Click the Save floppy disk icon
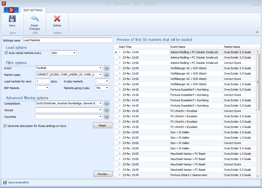This screenshot has width=262, height=188. pyautogui.click(x=12, y=19)
